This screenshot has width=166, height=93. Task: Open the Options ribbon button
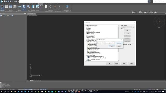click(6, 7)
